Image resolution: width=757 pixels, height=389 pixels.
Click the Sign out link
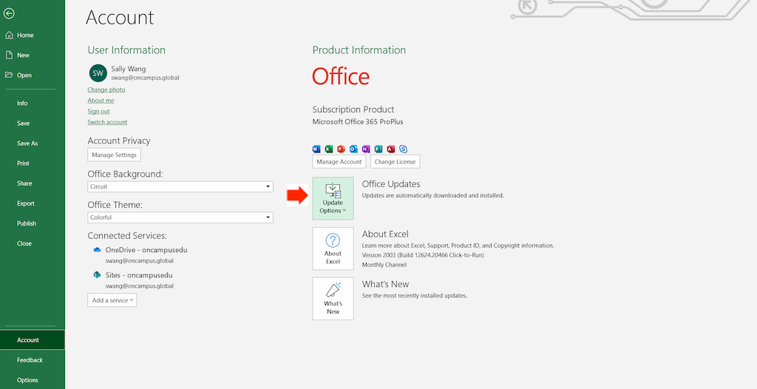click(x=98, y=111)
